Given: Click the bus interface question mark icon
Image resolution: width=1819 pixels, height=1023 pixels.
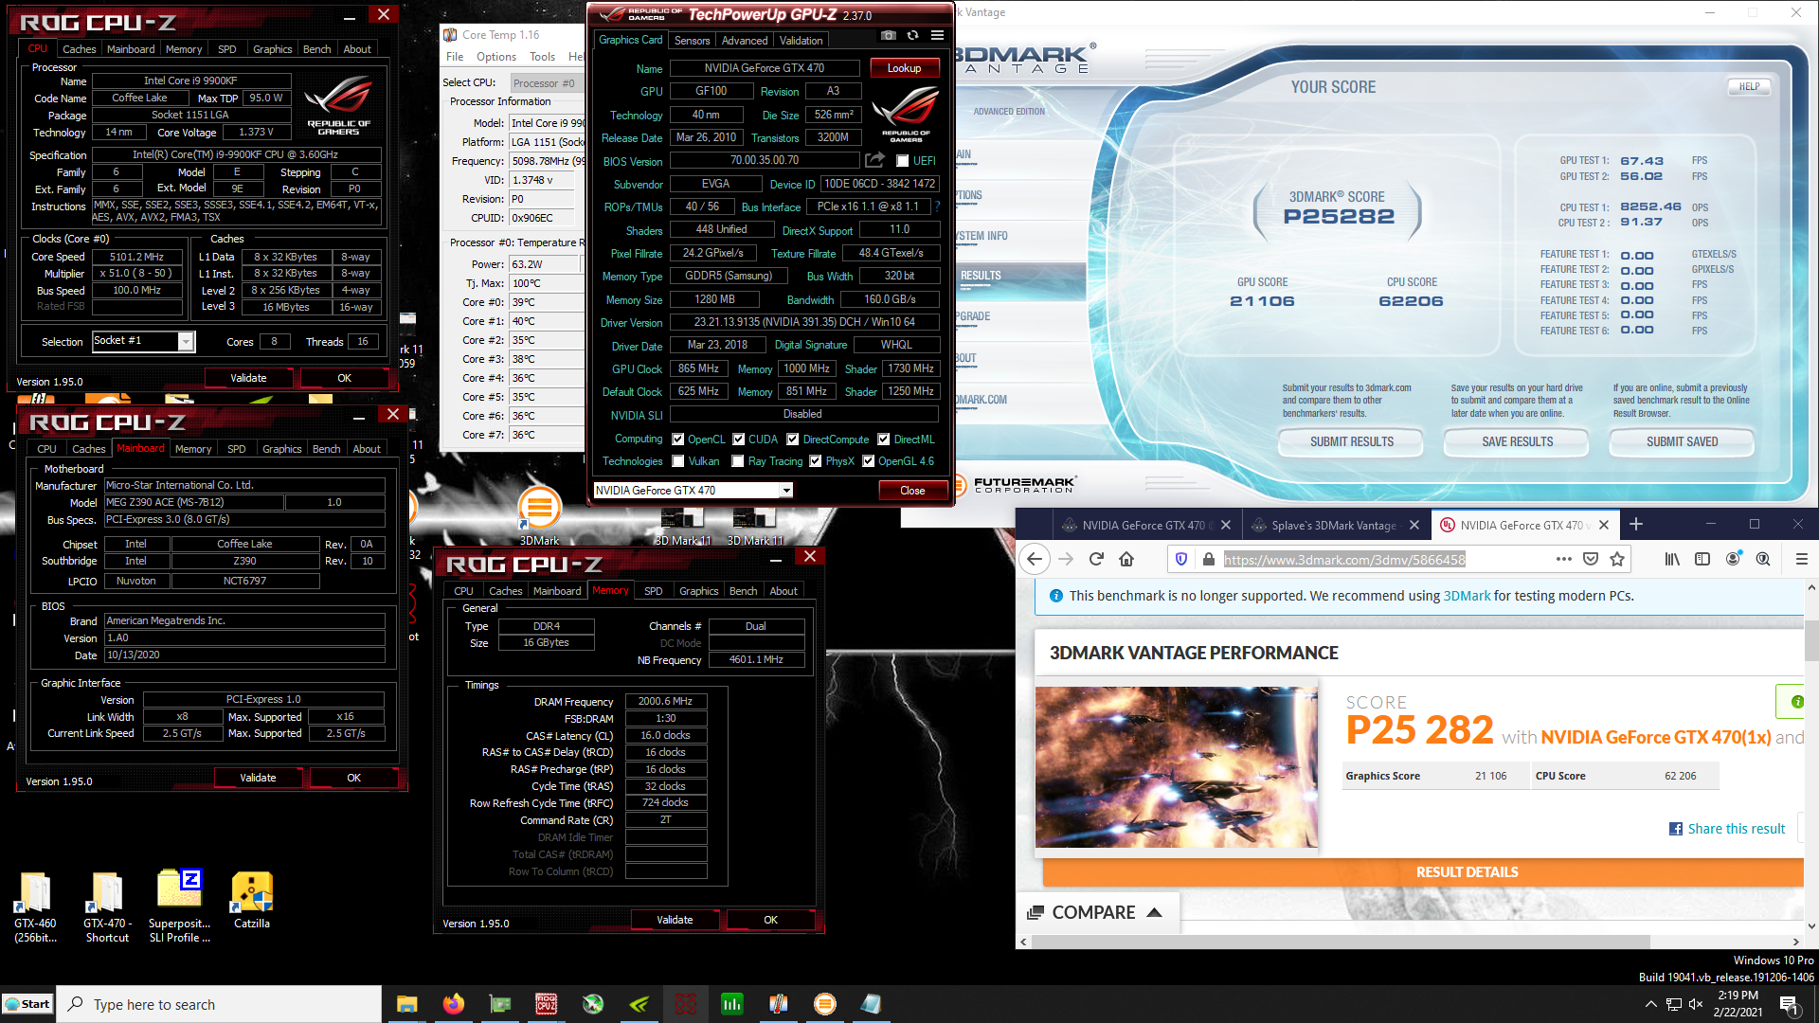Looking at the screenshot, I should pyautogui.click(x=937, y=206).
